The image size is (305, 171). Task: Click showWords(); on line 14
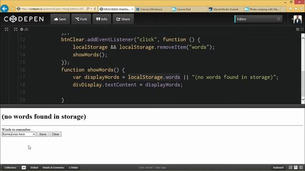pos(90,55)
